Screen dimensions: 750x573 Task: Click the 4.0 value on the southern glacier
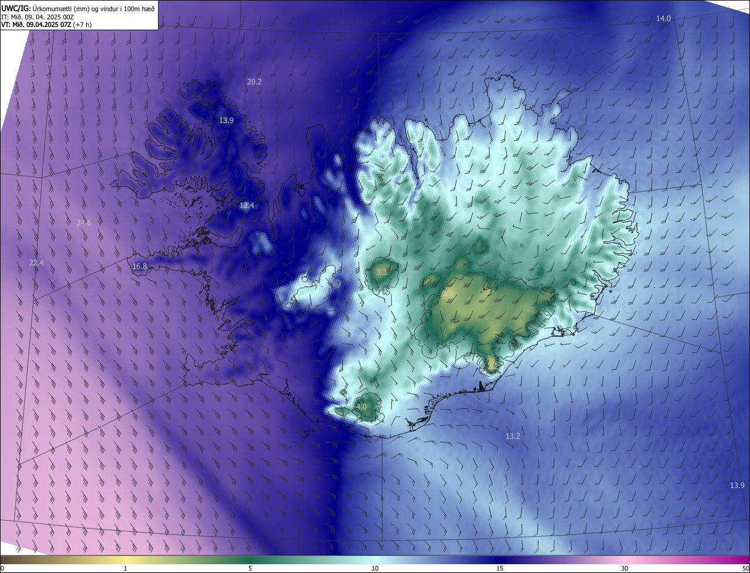coord(361,407)
